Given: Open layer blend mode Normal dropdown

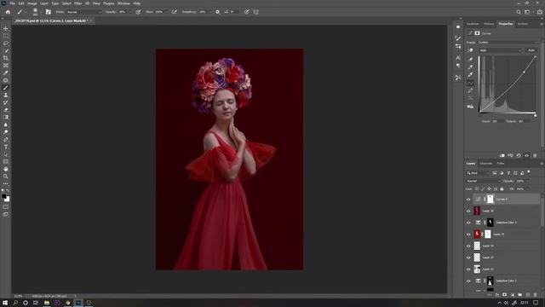Looking at the screenshot, I should point(483,181).
